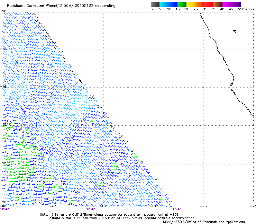Select the orange 25–30 knot legend color
This screenshot has height=224, width=256.
coord(200,4)
